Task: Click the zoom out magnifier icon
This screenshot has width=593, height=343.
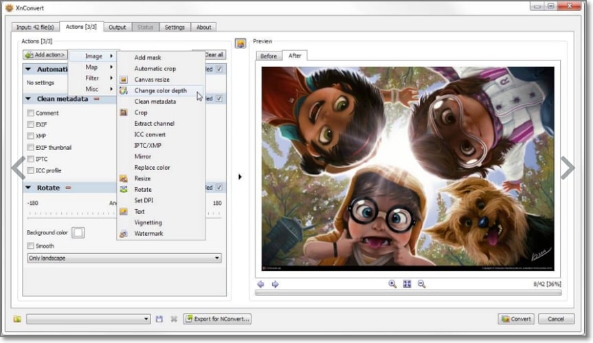Action: (421, 284)
